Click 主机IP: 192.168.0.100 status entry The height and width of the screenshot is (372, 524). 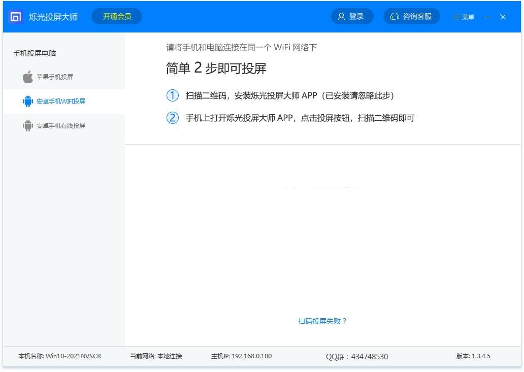(241, 356)
